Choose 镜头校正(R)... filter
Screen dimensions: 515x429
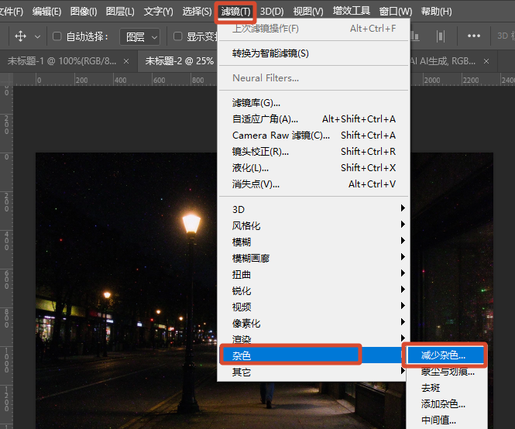[x=314, y=152]
